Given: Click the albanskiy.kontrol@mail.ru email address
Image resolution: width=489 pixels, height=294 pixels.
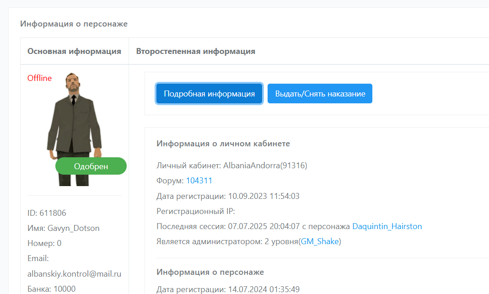Looking at the screenshot, I should 74,274.
